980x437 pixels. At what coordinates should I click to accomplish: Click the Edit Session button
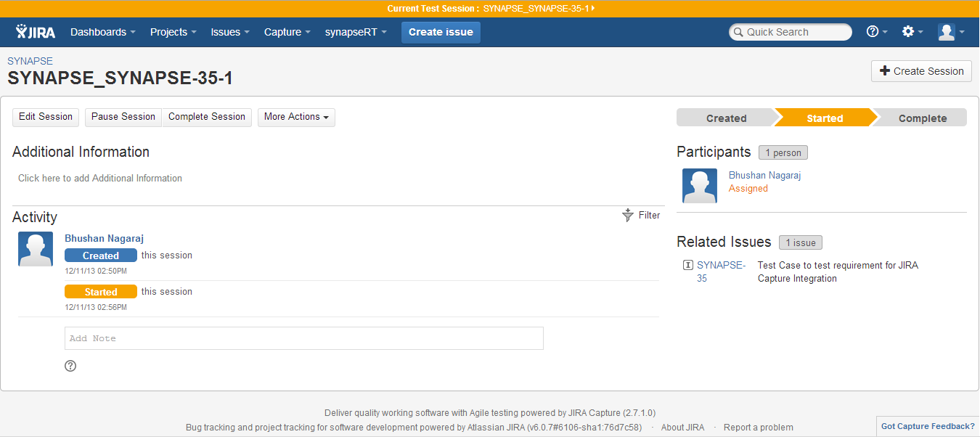pos(46,117)
